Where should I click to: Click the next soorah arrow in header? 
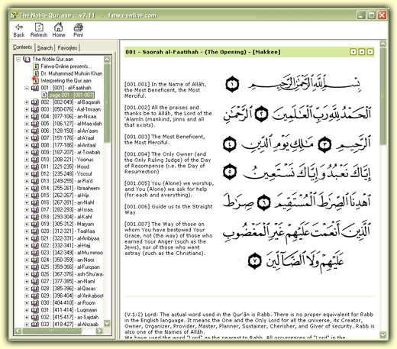[370, 52]
